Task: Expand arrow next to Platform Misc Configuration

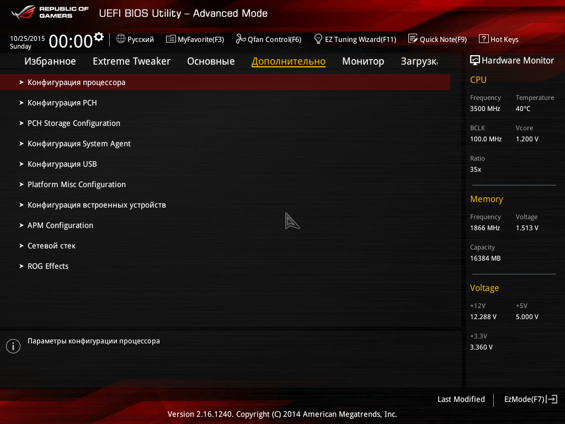Action: click(x=22, y=184)
